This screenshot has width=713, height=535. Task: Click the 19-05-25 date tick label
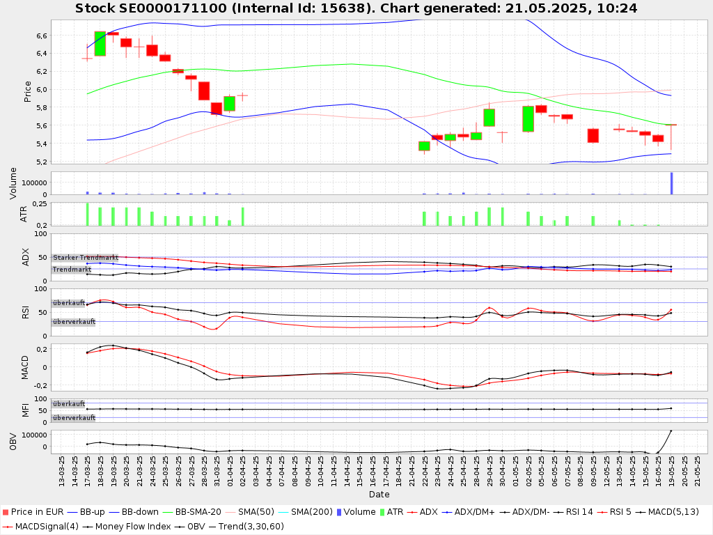pyautogui.click(x=671, y=472)
